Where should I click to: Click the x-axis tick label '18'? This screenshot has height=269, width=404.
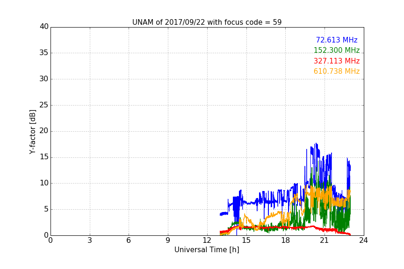pos(285,241)
